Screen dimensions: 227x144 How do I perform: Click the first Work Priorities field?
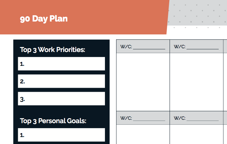coord(61,64)
